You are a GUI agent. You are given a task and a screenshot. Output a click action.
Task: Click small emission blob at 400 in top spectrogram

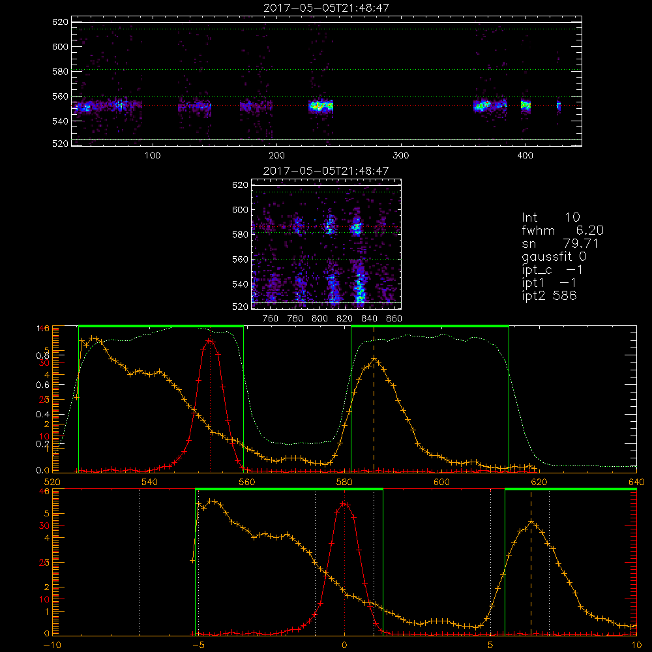click(x=526, y=105)
